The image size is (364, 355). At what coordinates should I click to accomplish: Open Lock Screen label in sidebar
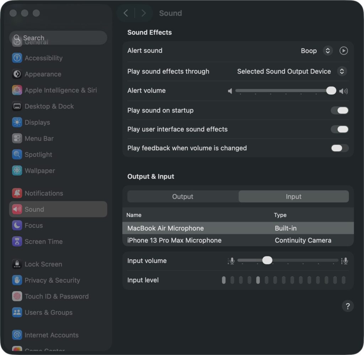point(43,264)
